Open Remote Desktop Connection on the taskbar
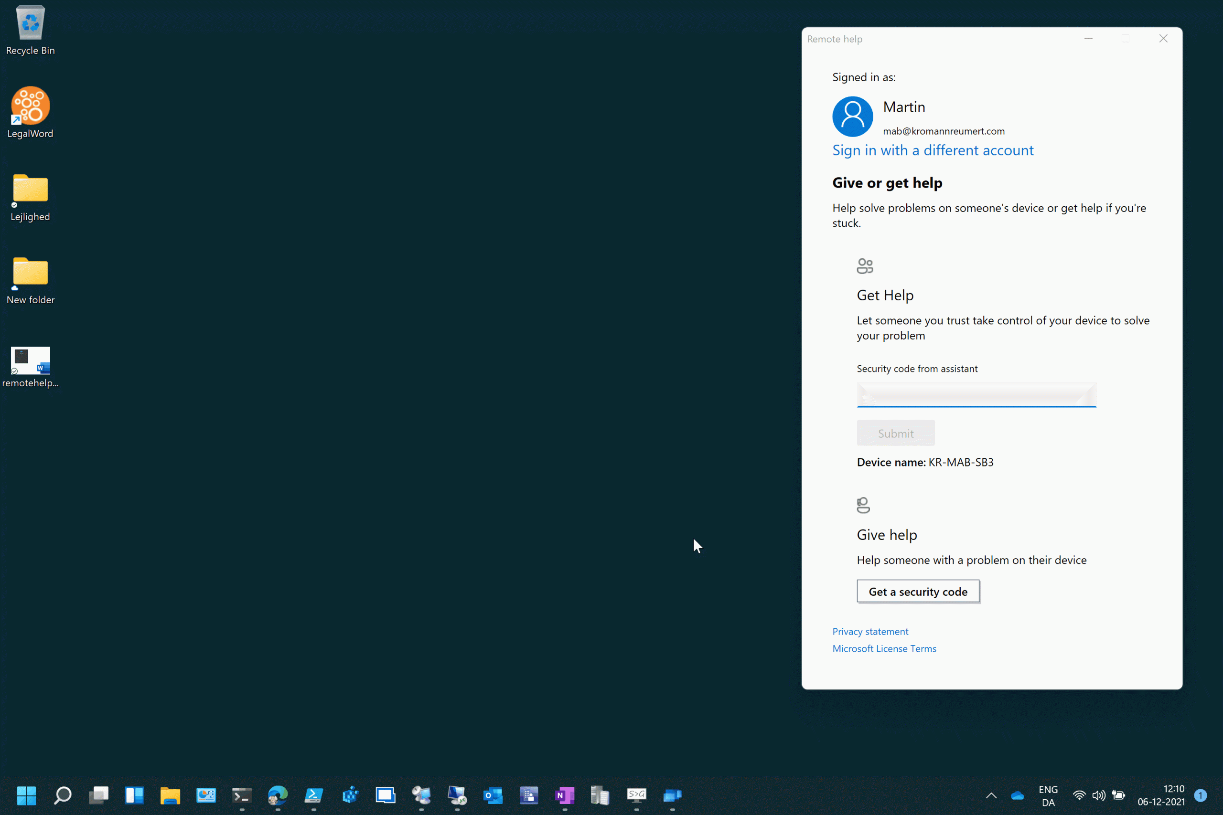 pos(457,795)
